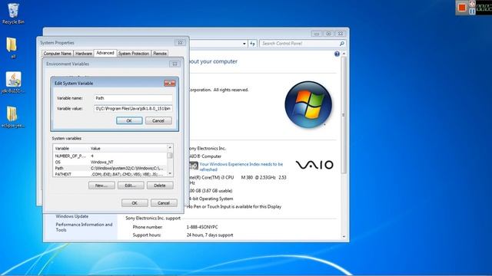Close the System Properties window
Viewport: 492px width, 276px height.
click(180, 43)
